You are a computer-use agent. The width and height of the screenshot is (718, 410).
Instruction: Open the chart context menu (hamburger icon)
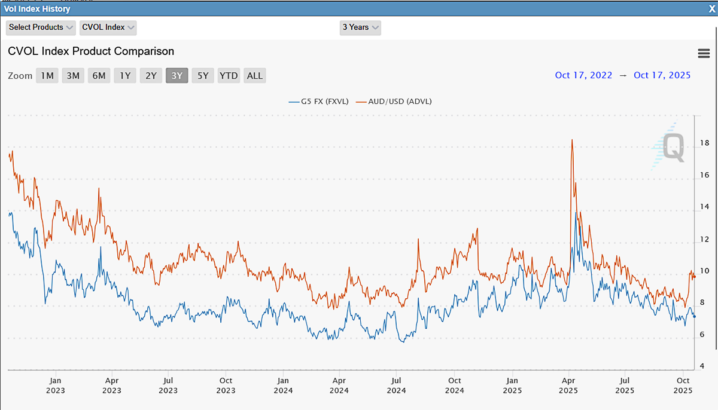point(703,53)
